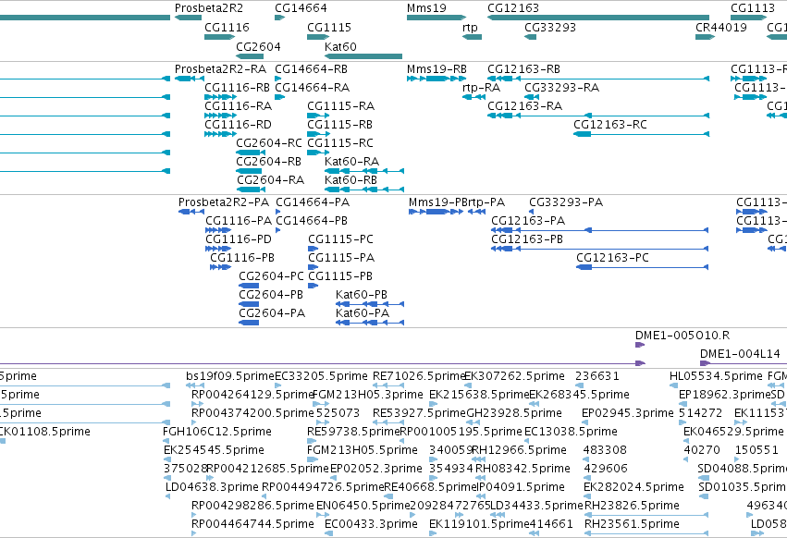This screenshot has width=787, height=538.
Task: Click the CG2604-RB transcript label
Action: tap(268, 162)
